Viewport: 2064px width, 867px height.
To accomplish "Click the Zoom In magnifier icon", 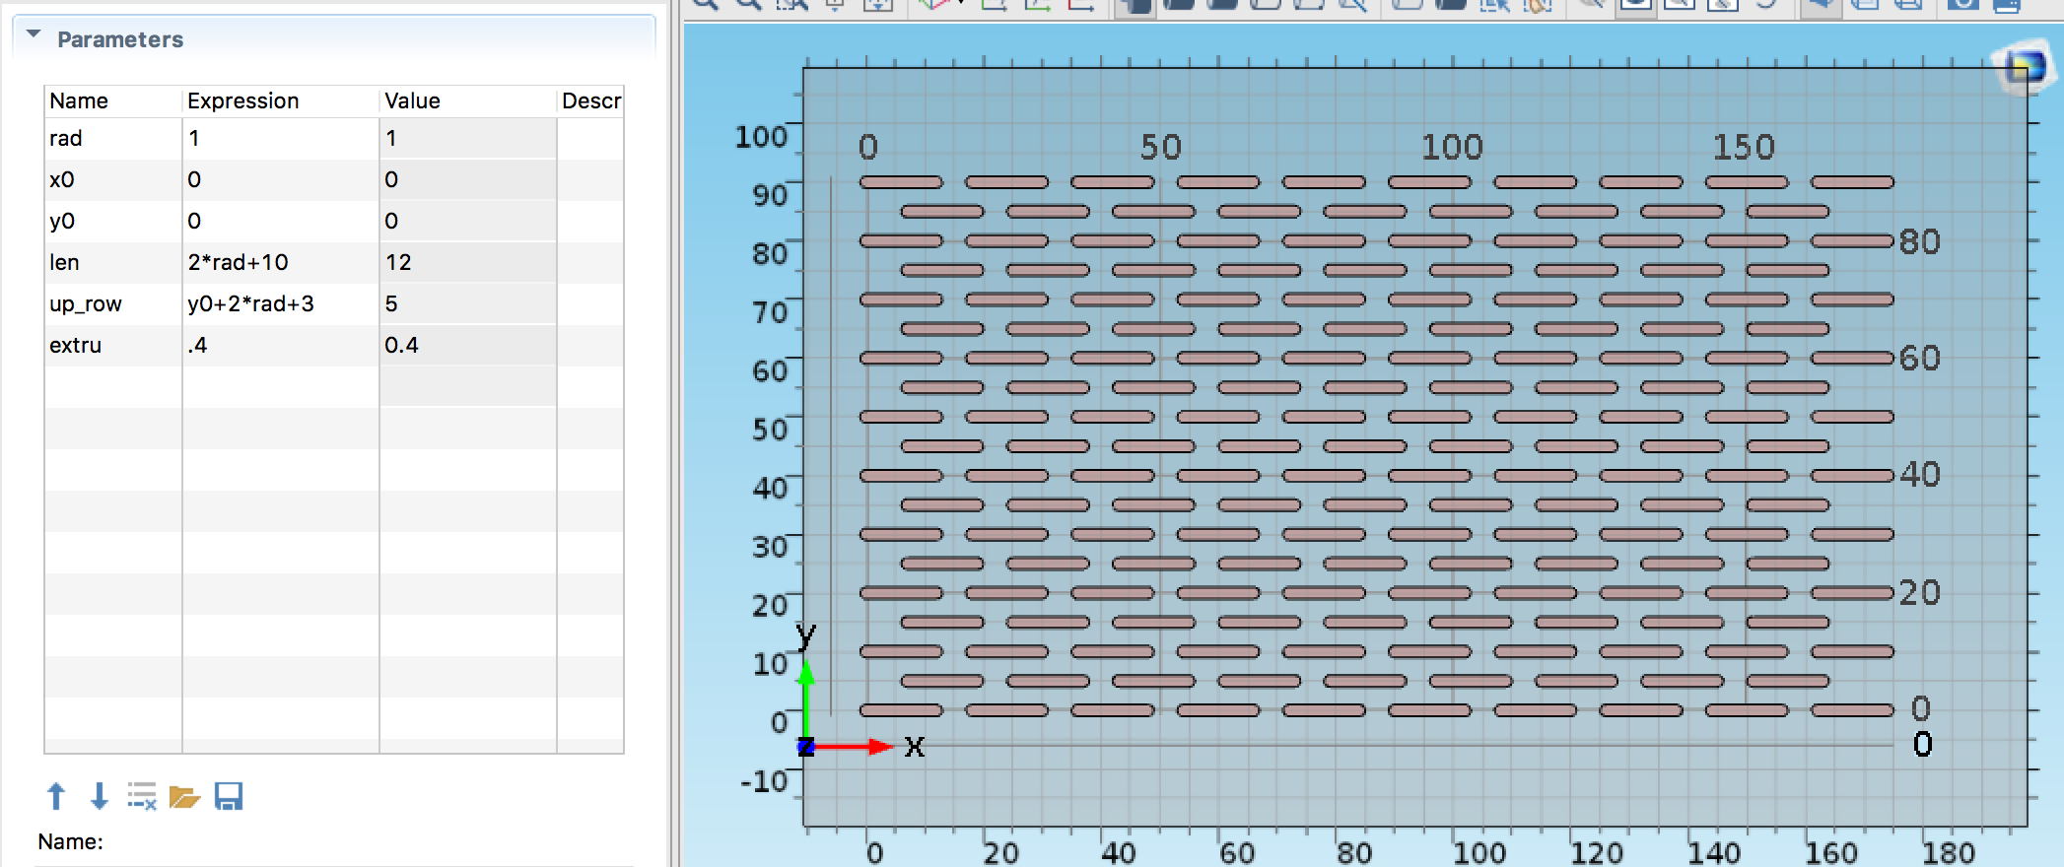I will (705, 4).
